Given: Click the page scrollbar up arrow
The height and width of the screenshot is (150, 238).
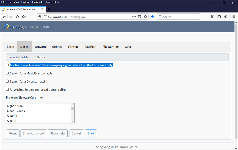Looking at the screenshot, I should click(236, 23).
